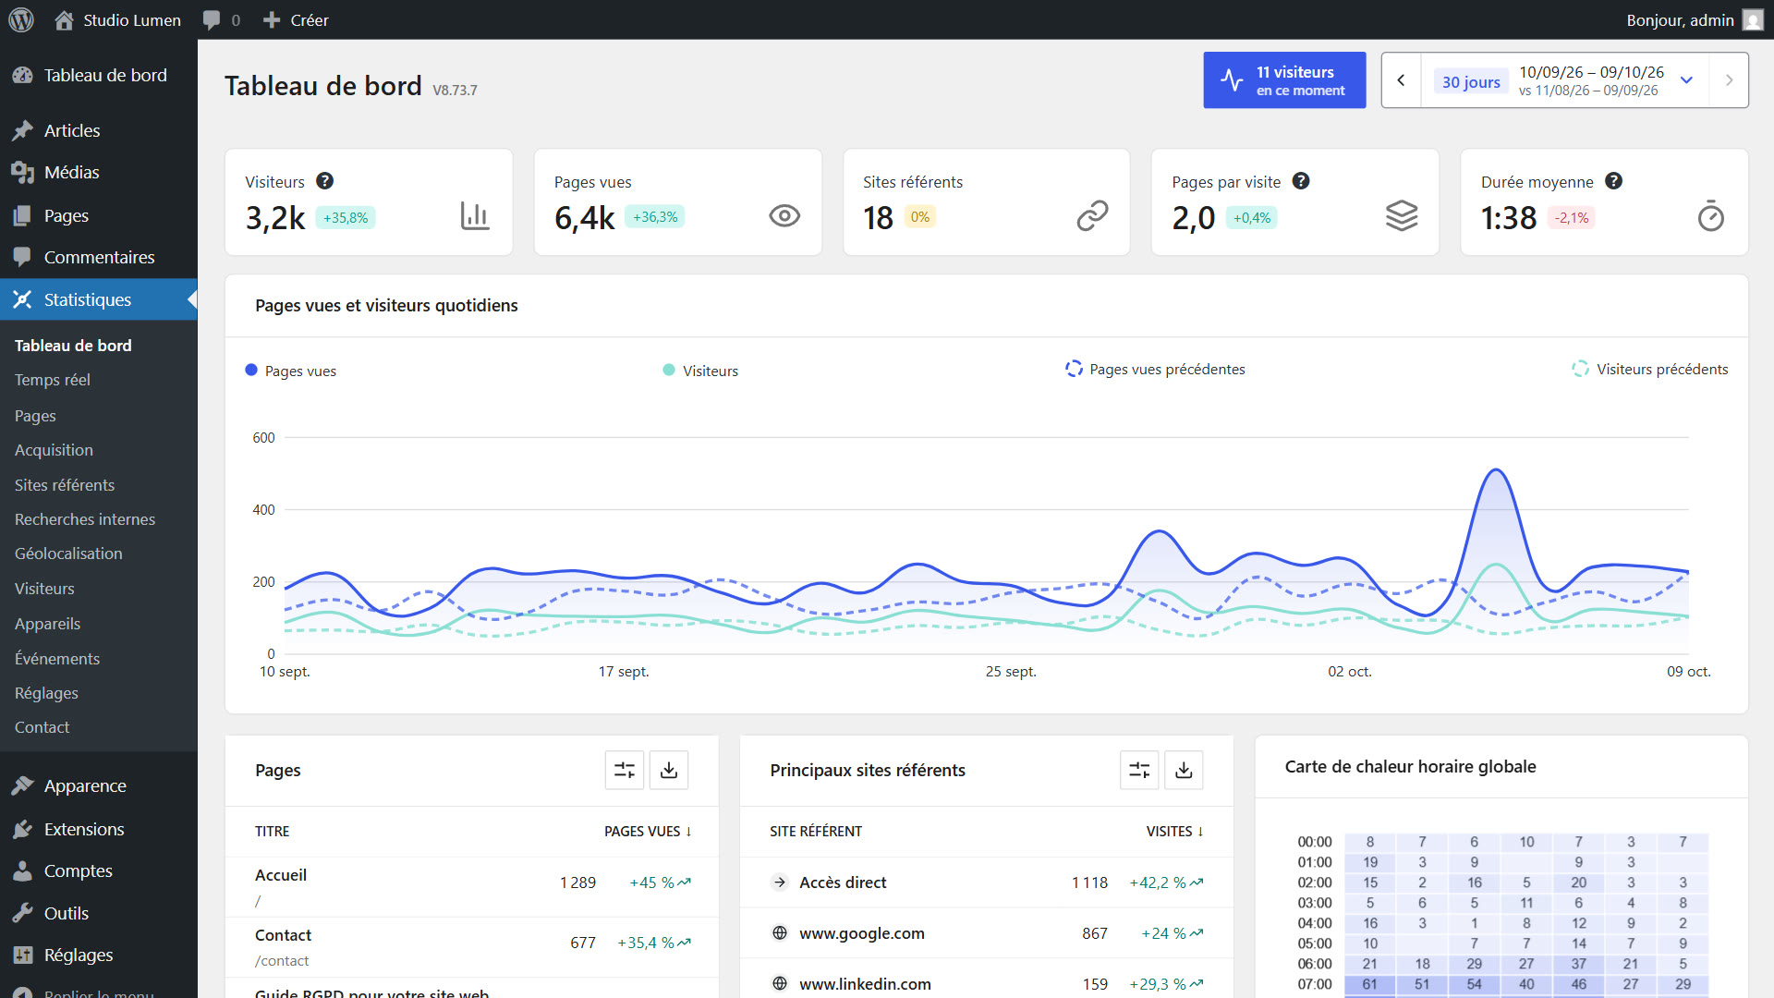Image resolution: width=1774 pixels, height=998 pixels.
Task: Sort by PAGES VUES column
Action: [648, 832]
